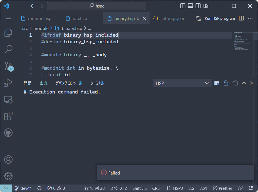Click 3.6 version in status bar
Image resolution: width=258 pixels, height=192 pixels.
coord(191,188)
